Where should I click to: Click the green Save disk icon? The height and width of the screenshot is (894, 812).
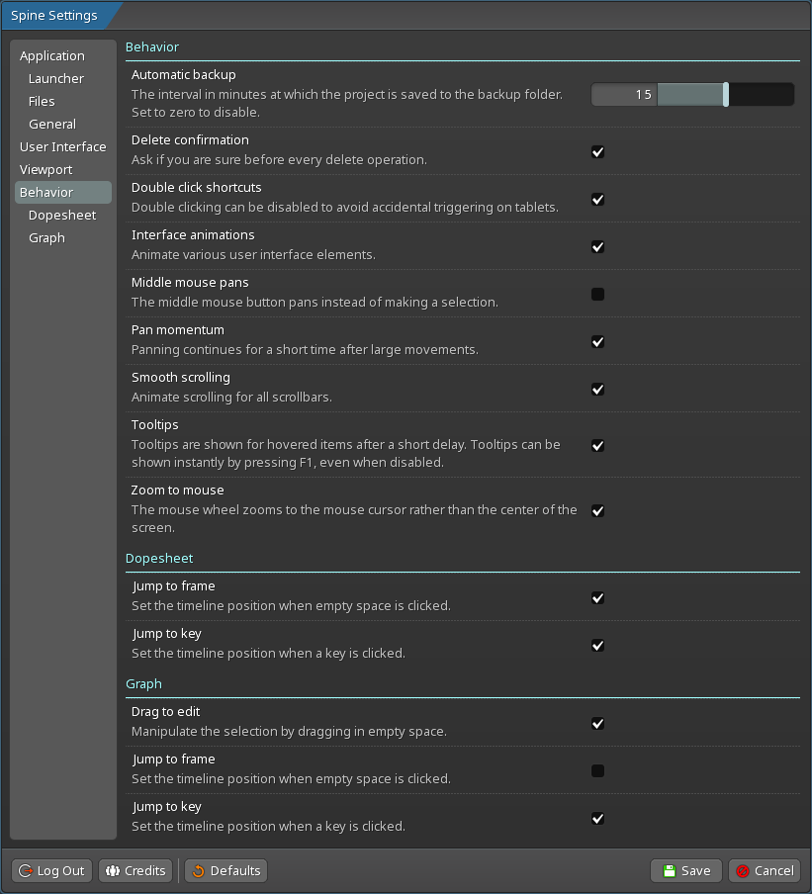point(670,871)
